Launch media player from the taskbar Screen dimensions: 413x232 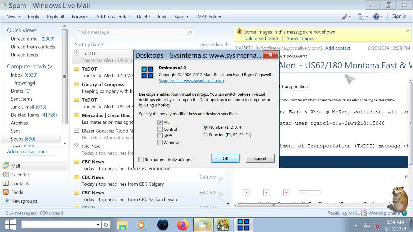point(141,225)
